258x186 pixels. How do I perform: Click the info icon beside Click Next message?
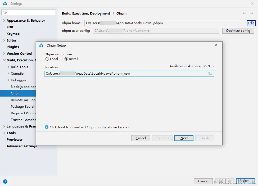tap(47, 127)
